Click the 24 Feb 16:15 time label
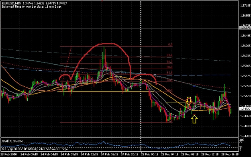Image resolution: width=251 pixels, height=157 pixels. [x=110, y=154]
